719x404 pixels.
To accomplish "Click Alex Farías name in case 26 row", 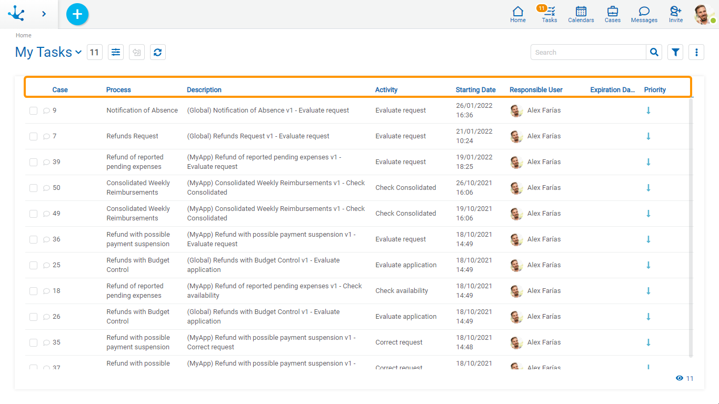I will 544,317.
